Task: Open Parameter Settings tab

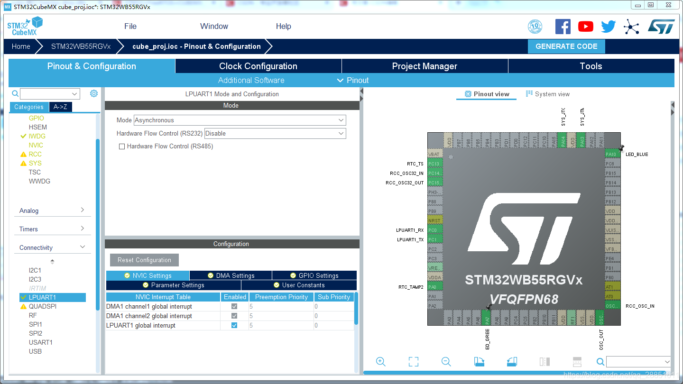Action: [x=174, y=285]
